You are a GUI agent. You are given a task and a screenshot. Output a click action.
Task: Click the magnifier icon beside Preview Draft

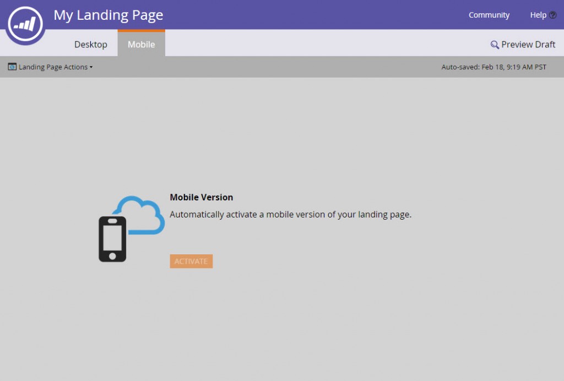494,44
